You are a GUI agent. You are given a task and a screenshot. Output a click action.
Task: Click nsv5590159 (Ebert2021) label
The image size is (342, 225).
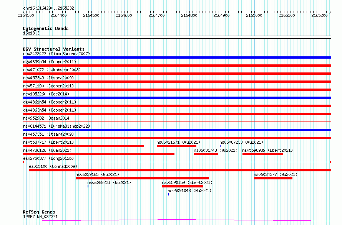[187, 182]
